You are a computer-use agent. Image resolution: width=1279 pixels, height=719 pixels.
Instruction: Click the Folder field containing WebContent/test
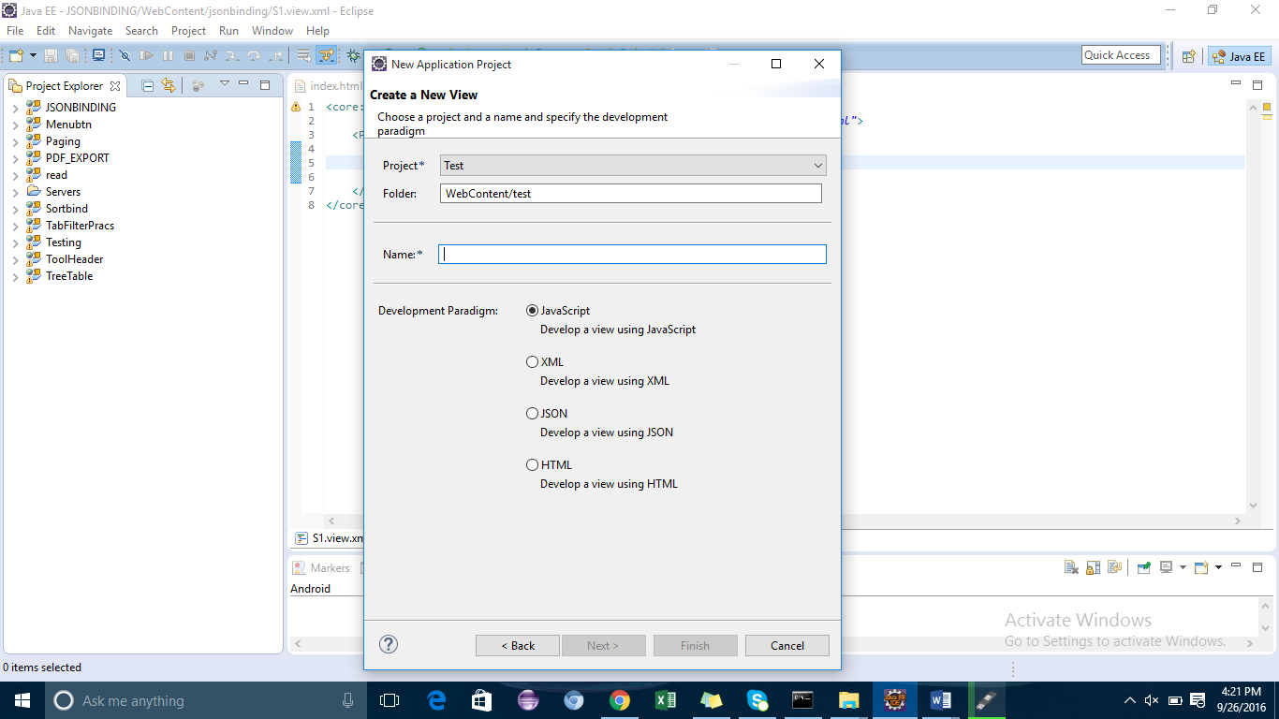[x=631, y=193]
